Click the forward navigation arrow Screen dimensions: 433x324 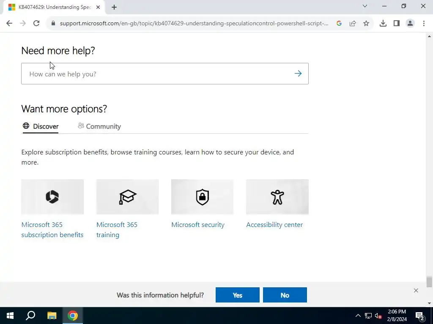tap(23, 24)
